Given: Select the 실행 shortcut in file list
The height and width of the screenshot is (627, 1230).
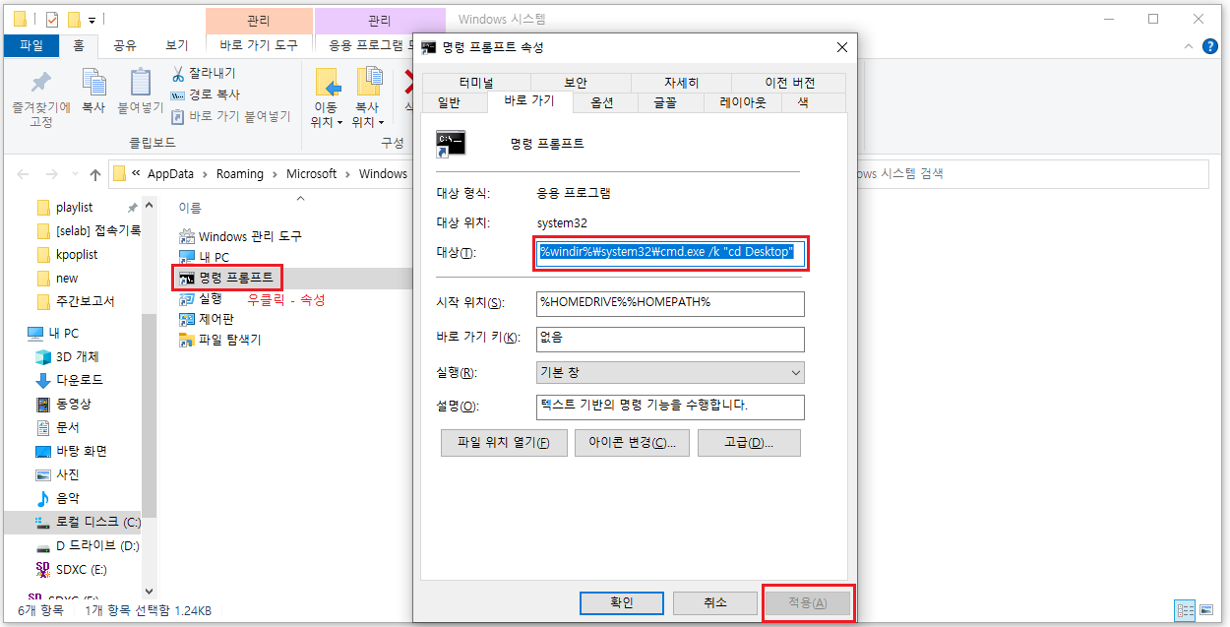Looking at the screenshot, I should pos(201,299).
